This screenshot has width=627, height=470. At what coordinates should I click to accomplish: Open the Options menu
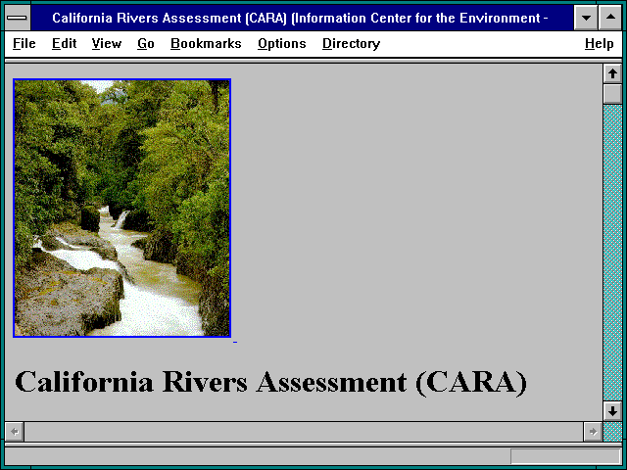pyautogui.click(x=281, y=43)
